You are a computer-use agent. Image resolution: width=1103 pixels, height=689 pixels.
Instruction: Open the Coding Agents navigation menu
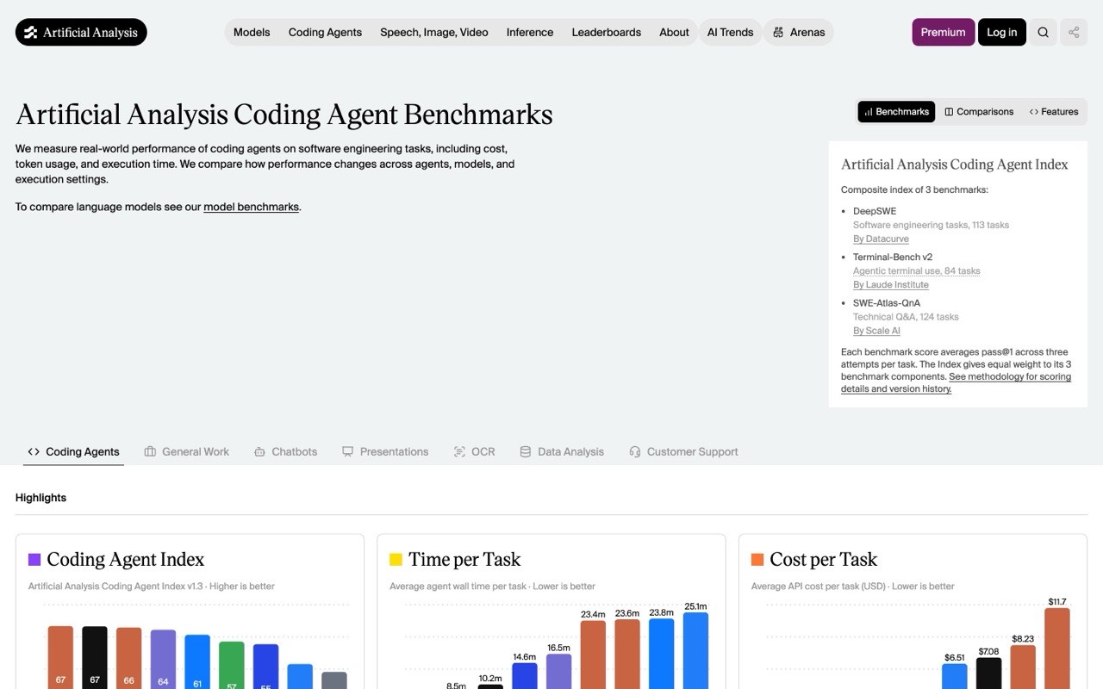pyautogui.click(x=325, y=32)
